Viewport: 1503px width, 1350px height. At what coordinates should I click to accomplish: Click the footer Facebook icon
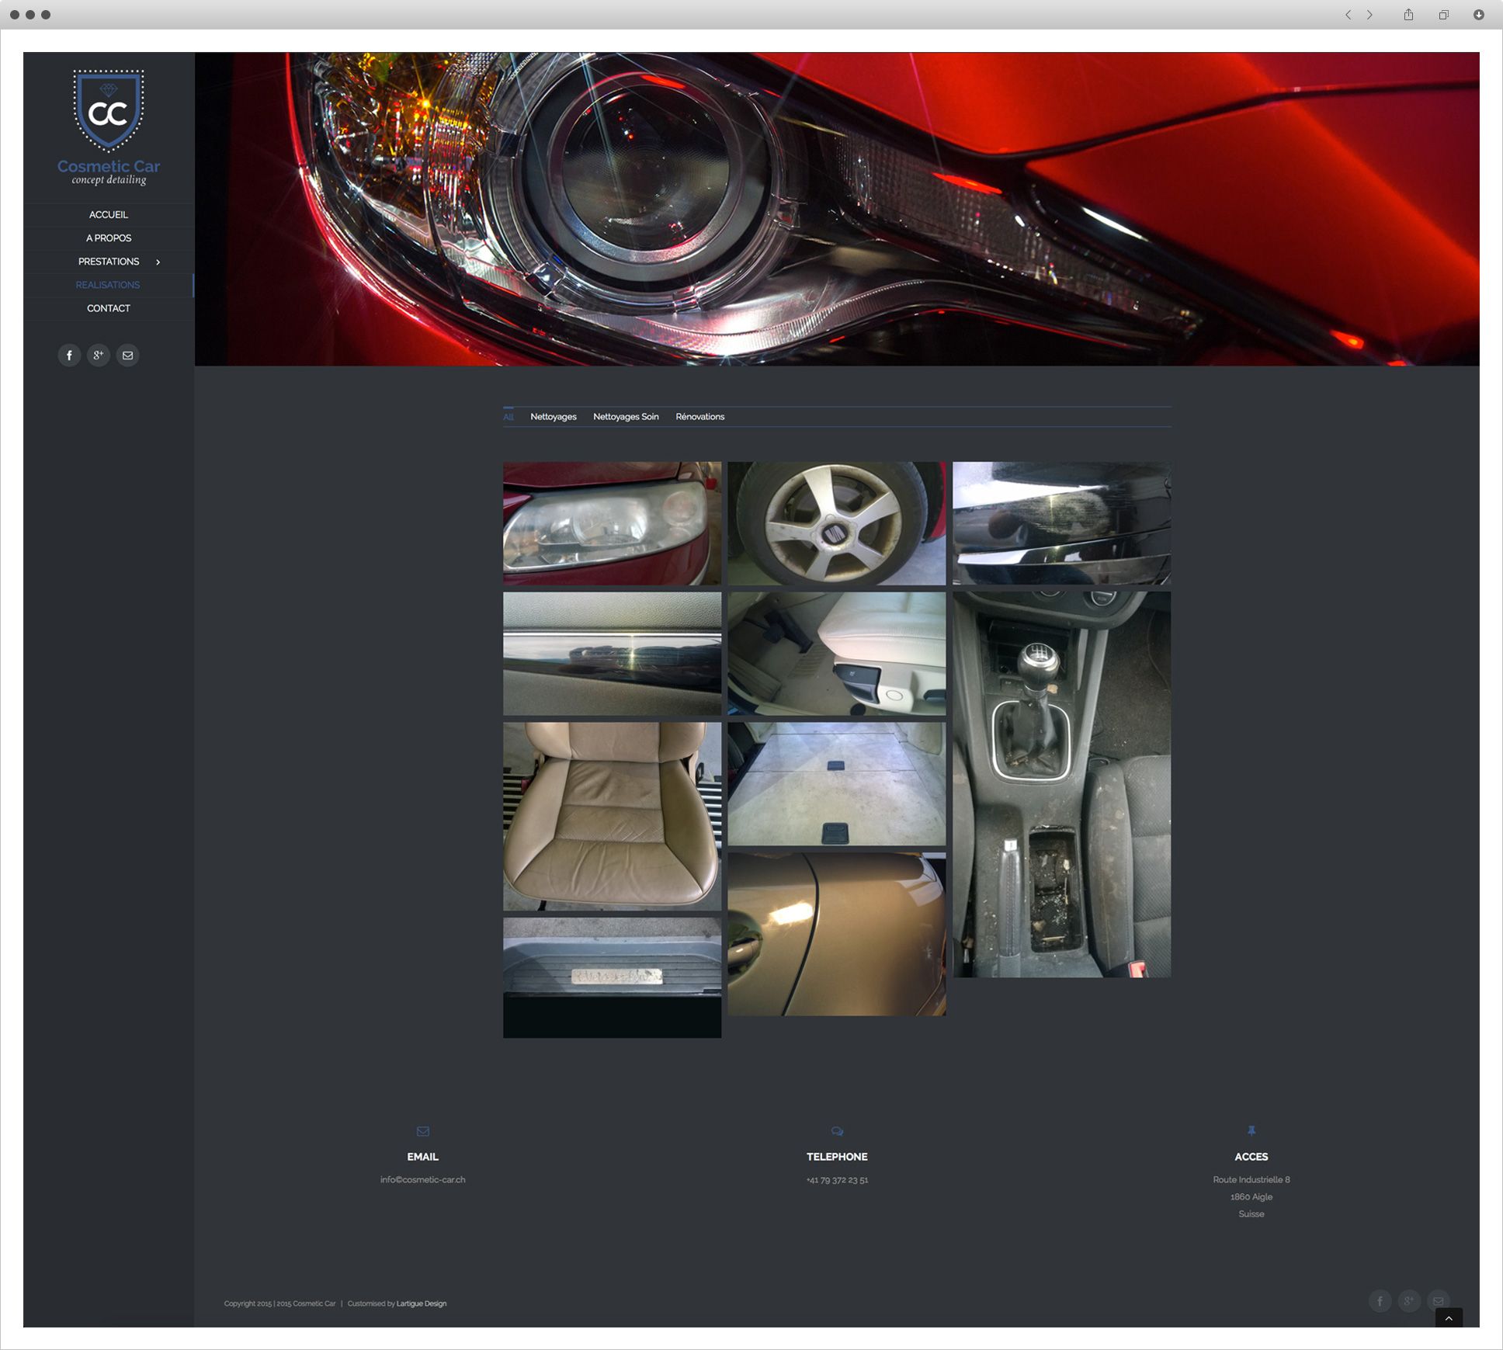point(1380,1301)
